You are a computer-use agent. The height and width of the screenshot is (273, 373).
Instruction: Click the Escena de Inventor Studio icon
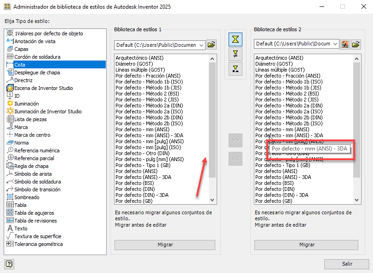click(10, 88)
